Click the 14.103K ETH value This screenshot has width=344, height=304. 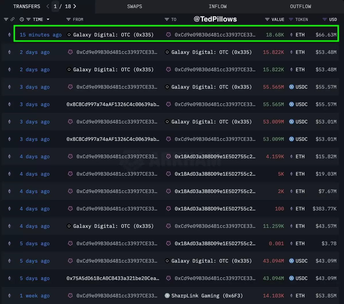[x=273, y=296]
